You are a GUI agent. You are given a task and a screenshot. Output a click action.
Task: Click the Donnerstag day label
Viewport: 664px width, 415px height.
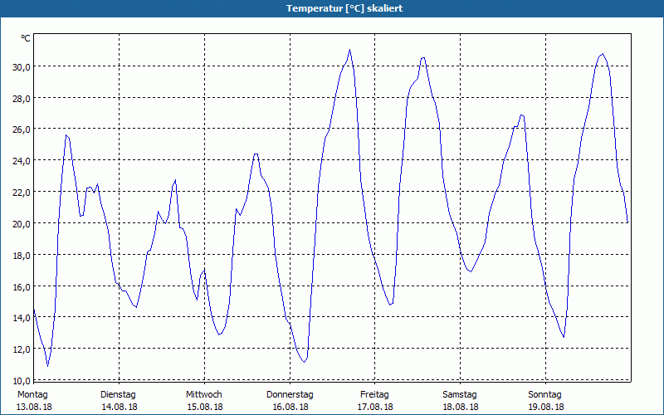pyautogui.click(x=290, y=395)
